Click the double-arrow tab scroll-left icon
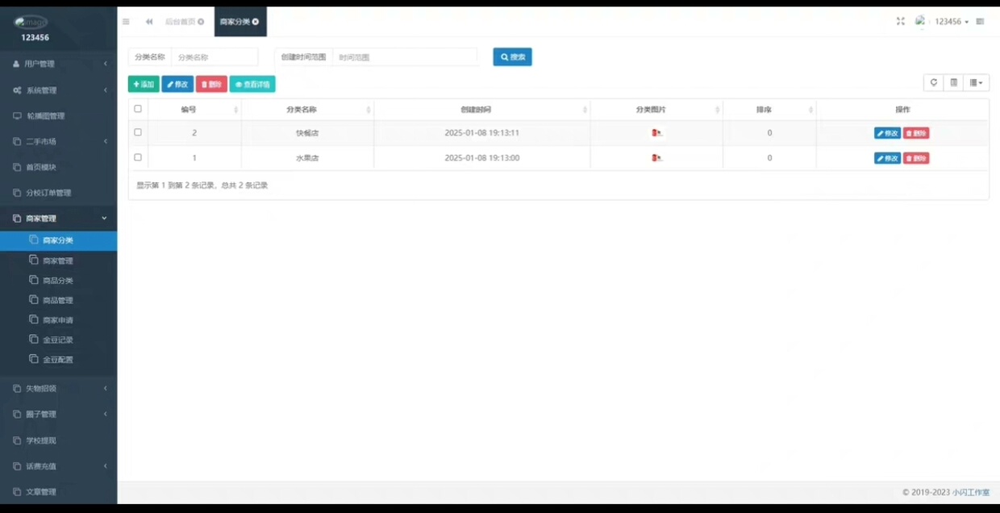The image size is (1000, 513). click(149, 22)
